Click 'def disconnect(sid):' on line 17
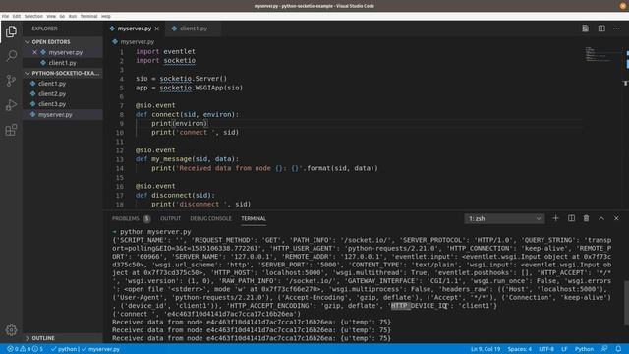 [x=175, y=195]
